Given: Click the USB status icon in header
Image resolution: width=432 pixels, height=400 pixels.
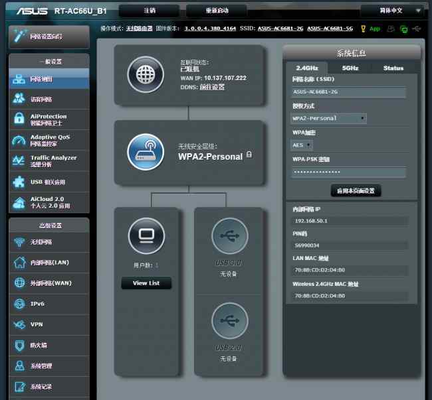Looking at the screenshot, I should tap(417, 29).
